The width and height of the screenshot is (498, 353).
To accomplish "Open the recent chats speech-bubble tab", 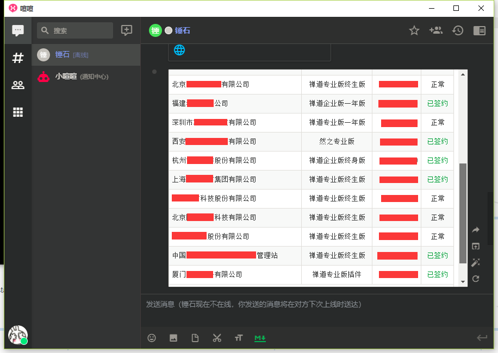I will [18, 30].
